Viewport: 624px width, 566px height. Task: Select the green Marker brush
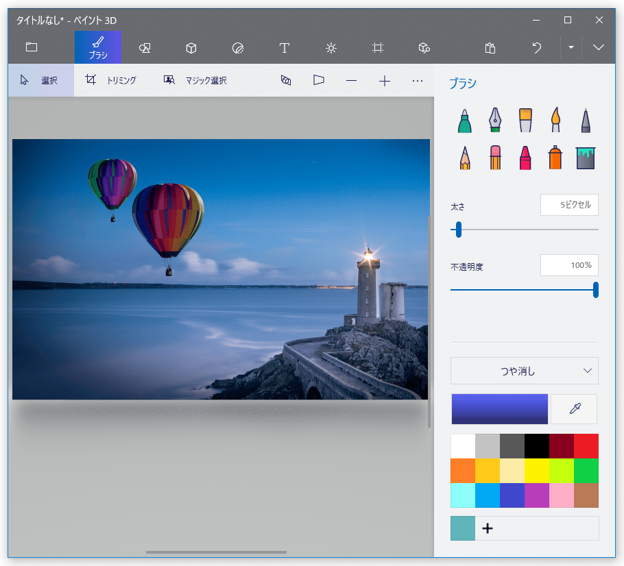464,121
